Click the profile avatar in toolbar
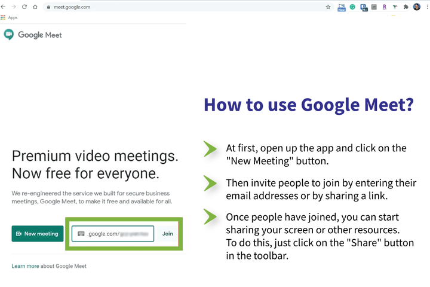This screenshot has height=287, width=430. [x=416, y=7]
